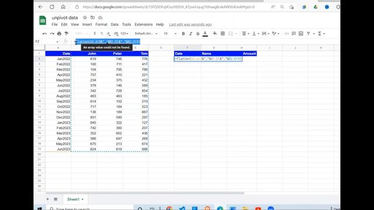Open more number formats 123 dropdown

click(x=124, y=34)
